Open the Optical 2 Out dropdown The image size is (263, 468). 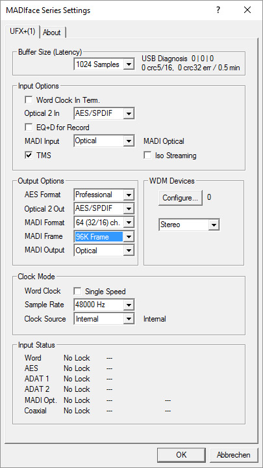coord(104,209)
